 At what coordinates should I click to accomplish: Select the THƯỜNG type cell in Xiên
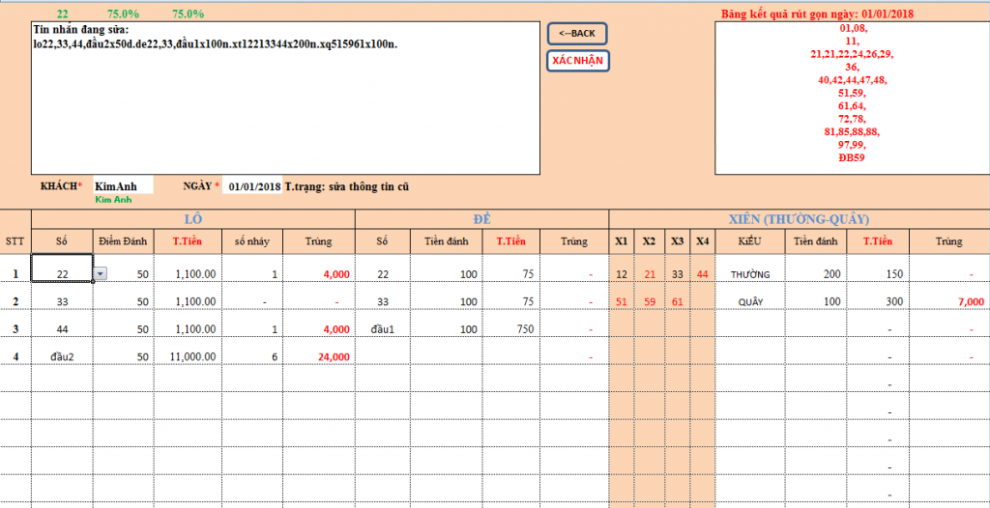749,275
